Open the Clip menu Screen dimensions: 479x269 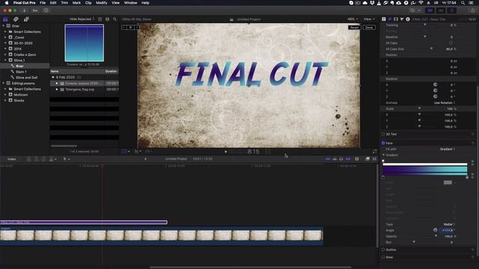coord(88,3)
